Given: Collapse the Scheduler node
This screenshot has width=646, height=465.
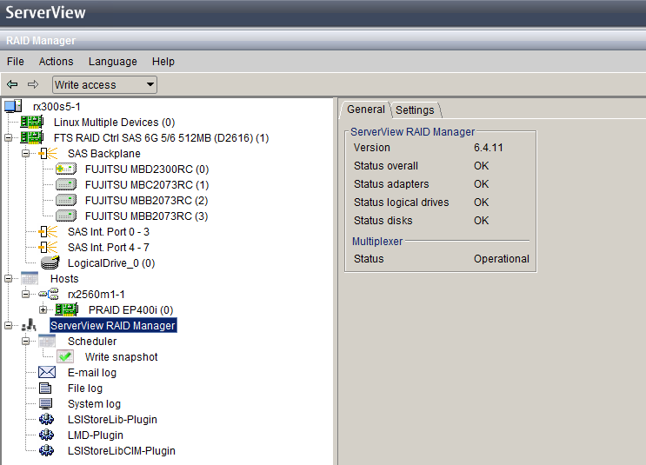Looking at the screenshot, I should pos(25,341).
